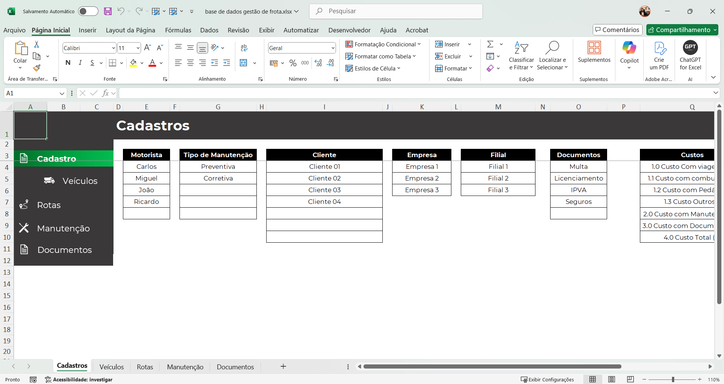Image resolution: width=724 pixels, height=384 pixels.
Task: Click the Rotas navigation button
Action: click(49, 205)
